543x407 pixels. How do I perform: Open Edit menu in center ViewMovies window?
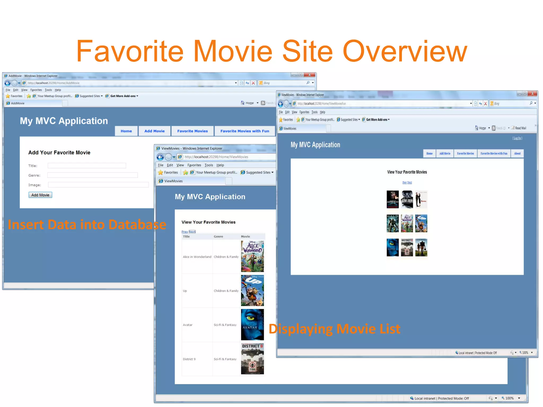(x=170, y=165)
